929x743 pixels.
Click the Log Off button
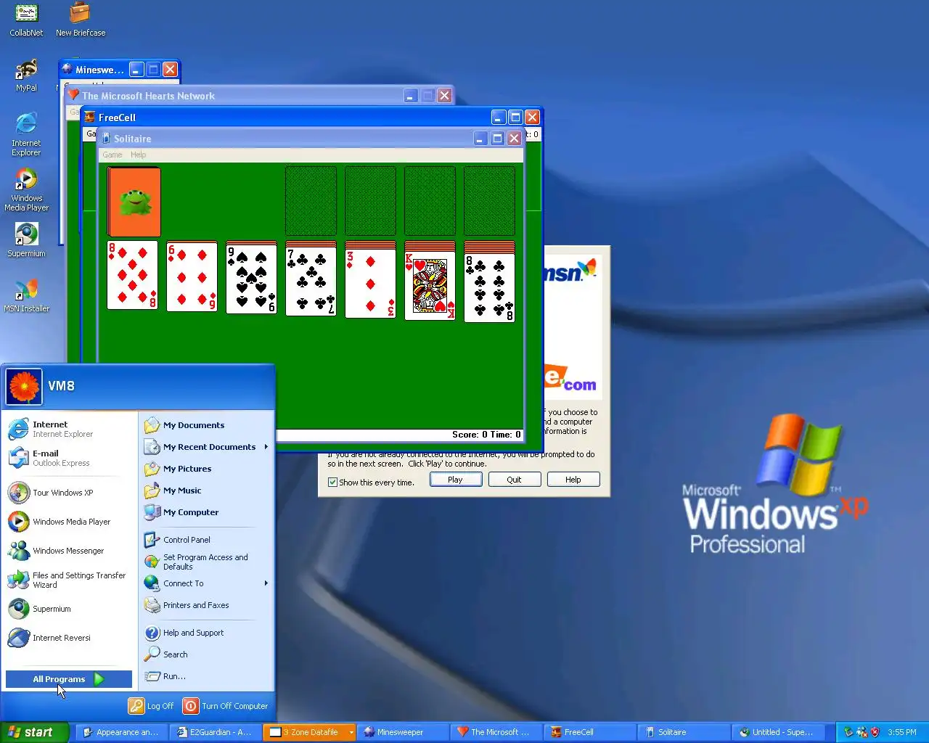pos(152,706)
